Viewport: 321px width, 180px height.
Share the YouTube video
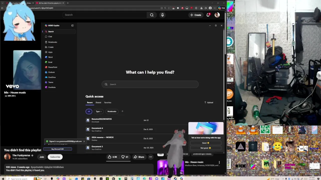click(x=139, y=157)
